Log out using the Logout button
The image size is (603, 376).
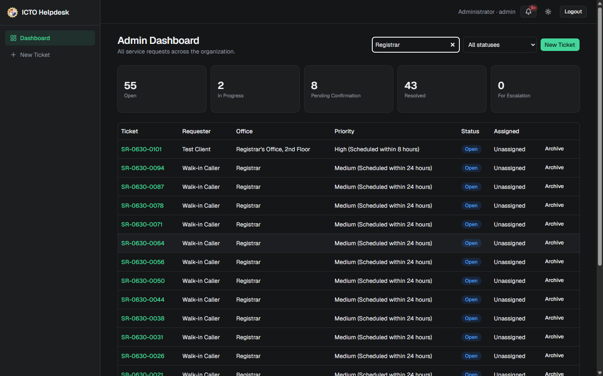tap(573, 12)
